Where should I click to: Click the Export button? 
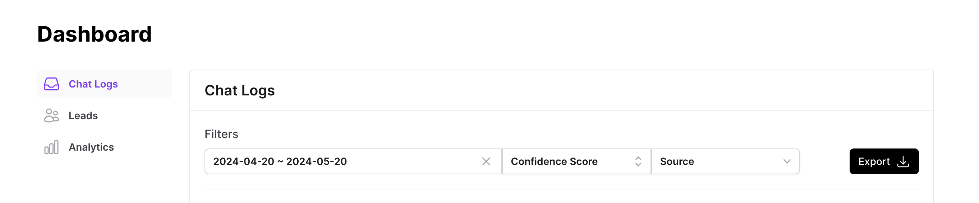pyautogui.click(x=884, y=161)
